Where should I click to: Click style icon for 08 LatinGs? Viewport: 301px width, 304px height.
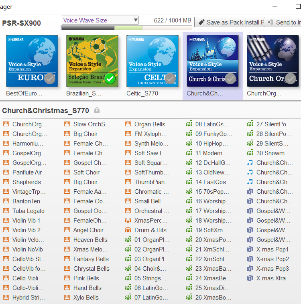pos(189,124)
